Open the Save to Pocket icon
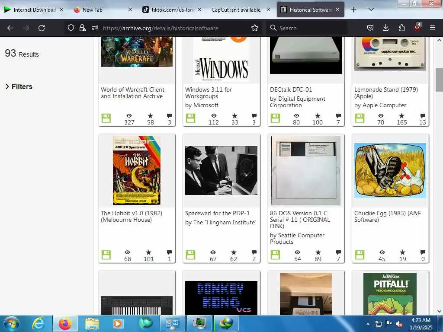443x332 pixels. 370,28
